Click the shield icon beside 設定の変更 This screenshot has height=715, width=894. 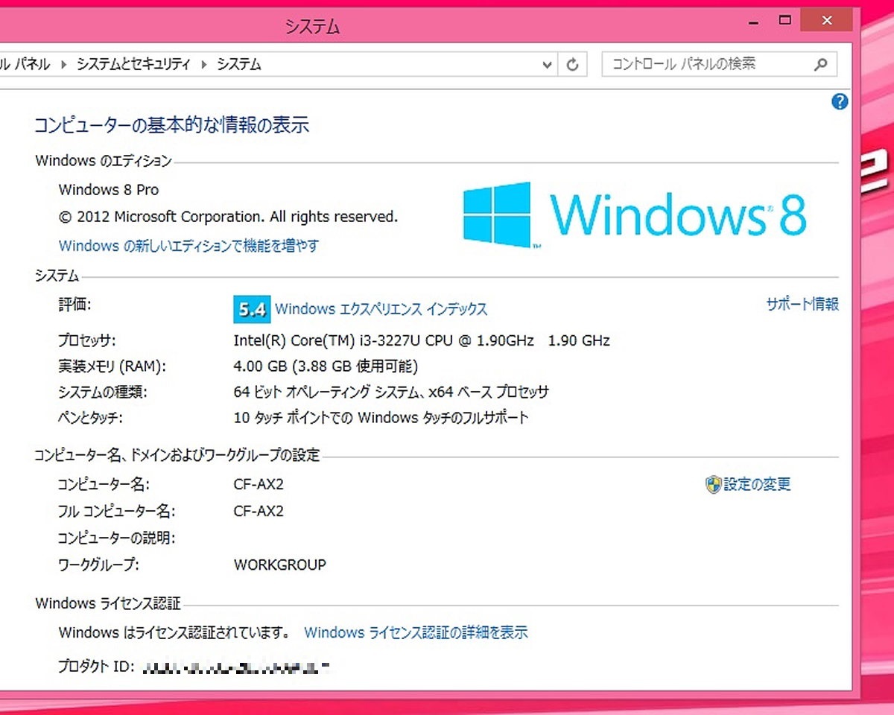[x=713, y=485]
